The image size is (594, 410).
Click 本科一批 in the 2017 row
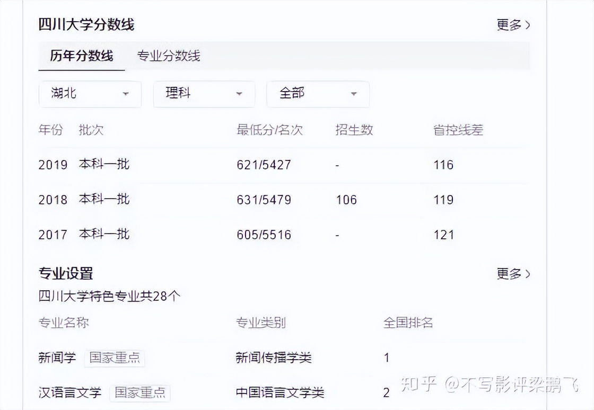(x=104, y=235)
